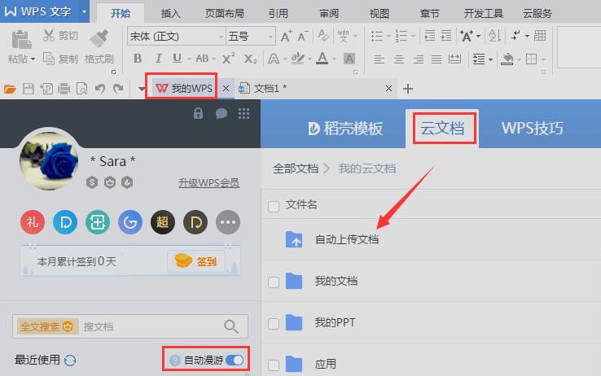Toggle italic formatting
The height and width of the screenshot is (376, 601).
point(158,59)
